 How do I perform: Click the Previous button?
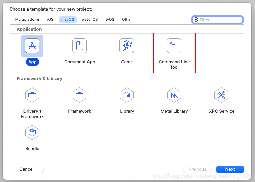[x=197, y=169]
